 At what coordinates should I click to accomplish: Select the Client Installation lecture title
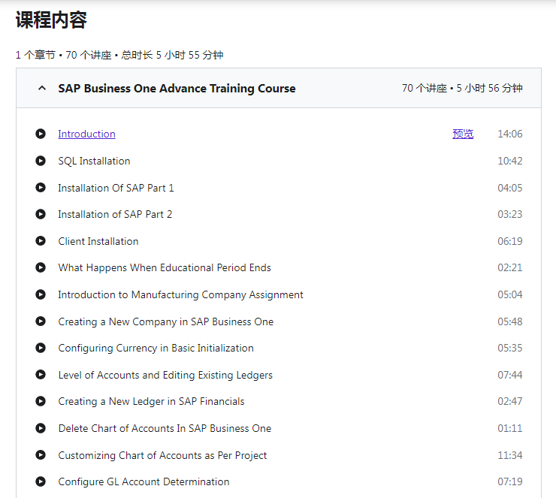tap(98, 241)
